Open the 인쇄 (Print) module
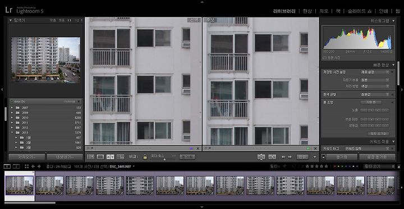The image size is (404, 209). [x=383, y=11]
